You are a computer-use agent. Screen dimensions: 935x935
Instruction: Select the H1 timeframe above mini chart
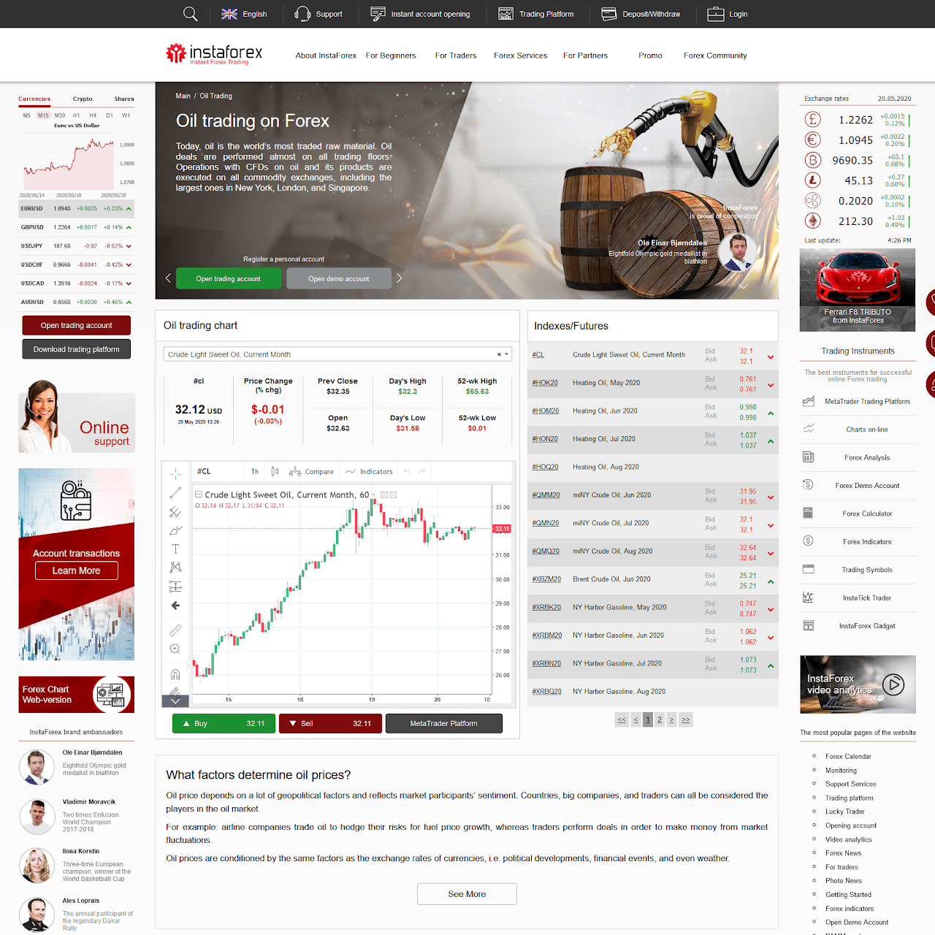pyautogui.click(x=76, y=115)
